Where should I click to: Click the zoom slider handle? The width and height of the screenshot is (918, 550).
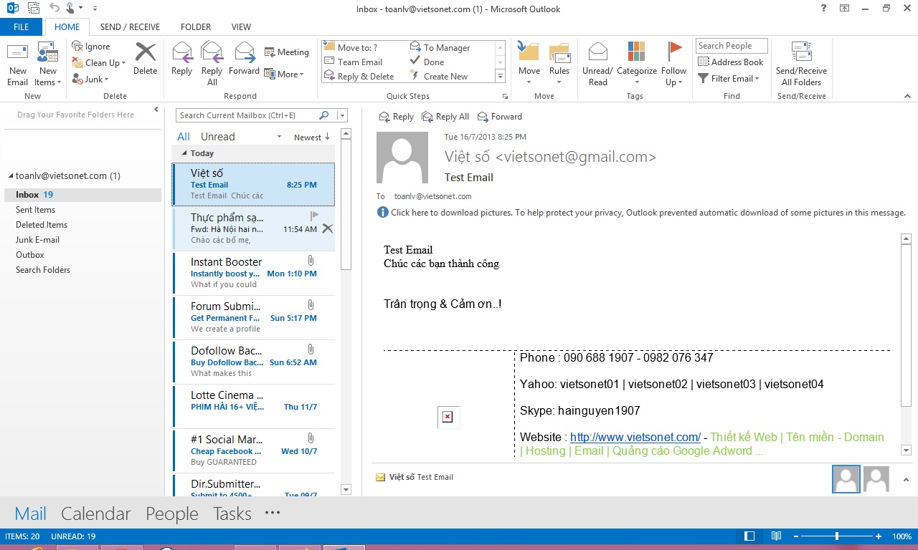(x=837, y=536)
